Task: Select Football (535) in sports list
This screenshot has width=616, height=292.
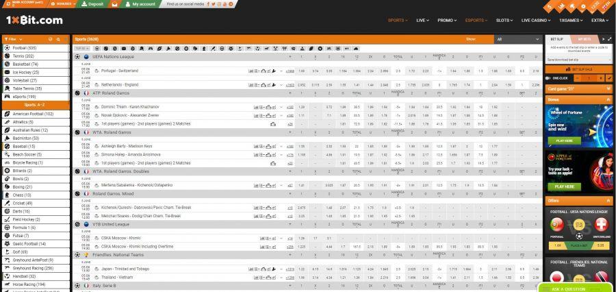Action: coord(36,47)
